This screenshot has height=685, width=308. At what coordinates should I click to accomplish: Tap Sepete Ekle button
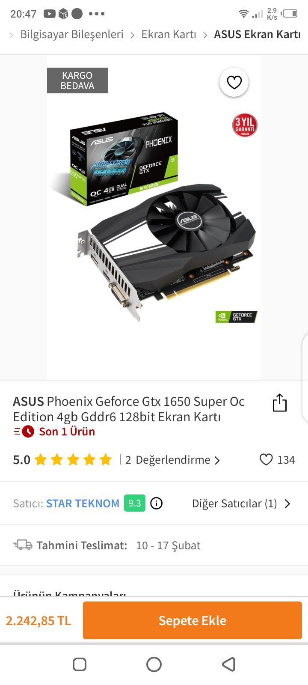pyautogui.click(x=192, y=620)
